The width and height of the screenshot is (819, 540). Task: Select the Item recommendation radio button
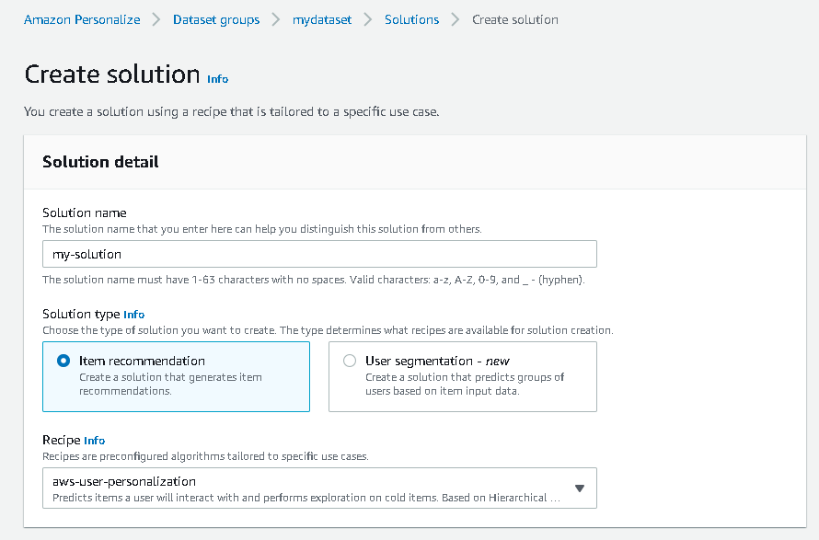coord(63,361)
